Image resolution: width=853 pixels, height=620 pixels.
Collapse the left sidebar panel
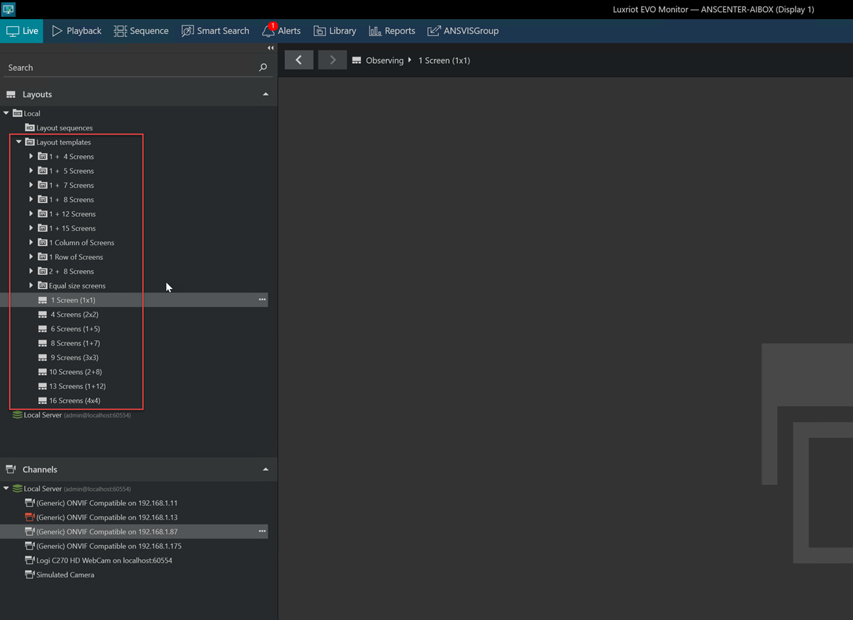pyautogui.click(x=270, y=48)
